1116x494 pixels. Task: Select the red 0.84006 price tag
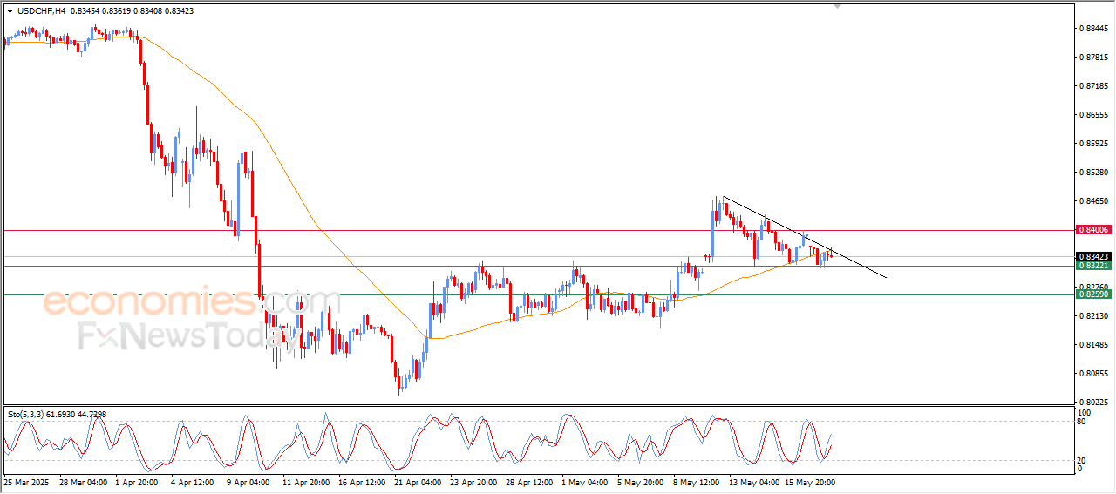pos(1092,230)
